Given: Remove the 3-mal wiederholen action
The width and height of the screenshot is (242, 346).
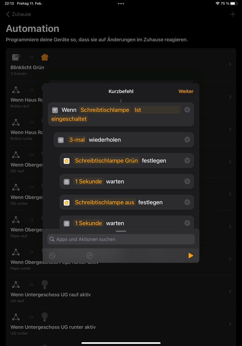Looking at the screenshot, I should click(x=187, y=140).
